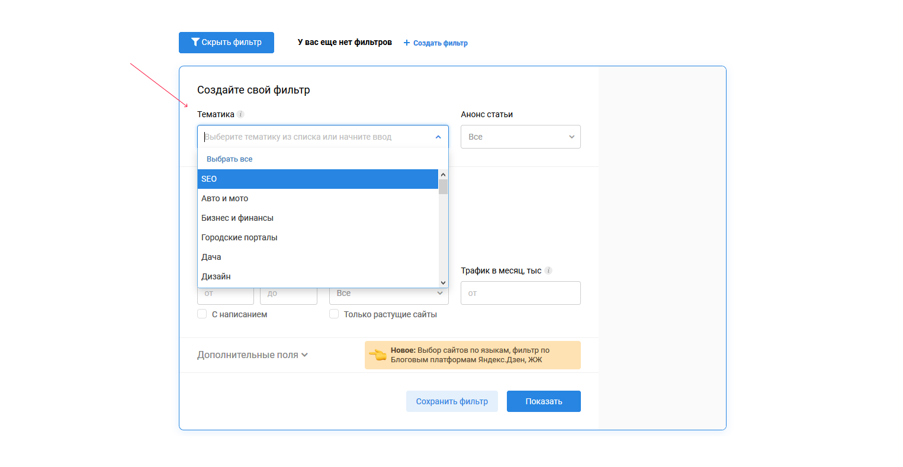This screenshot has width=903, height=467.
Task: Enable the С написанием checkbox
Action: [x=202, y=314]
